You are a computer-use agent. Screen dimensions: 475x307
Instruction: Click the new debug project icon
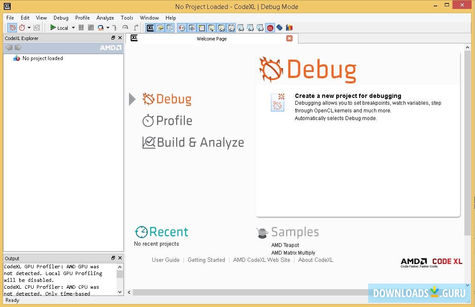[278, 103]
